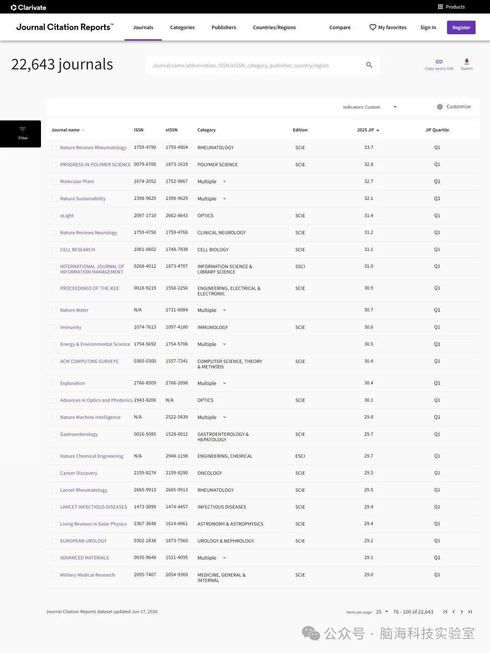490x653 pixels.
Task: Expand Multiple categories for Exploration
Action: (225, 383)
